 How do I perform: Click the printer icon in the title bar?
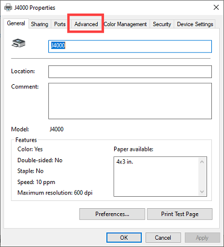coord(8,7)
